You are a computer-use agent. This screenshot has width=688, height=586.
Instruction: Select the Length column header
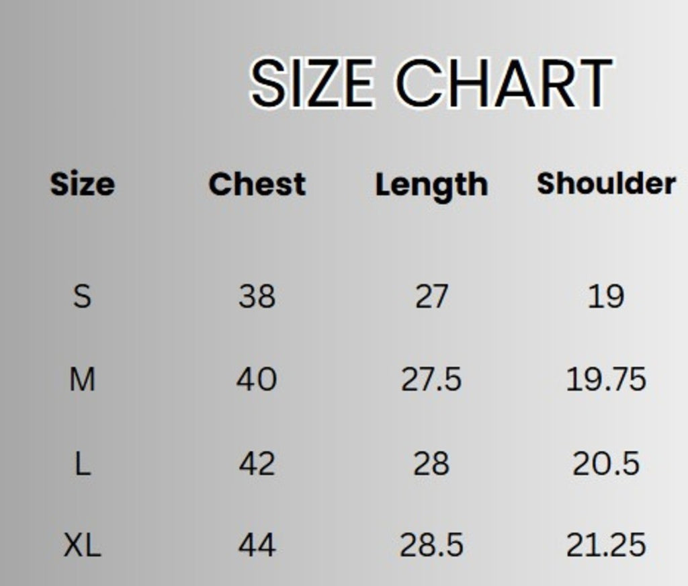point(431,185)
